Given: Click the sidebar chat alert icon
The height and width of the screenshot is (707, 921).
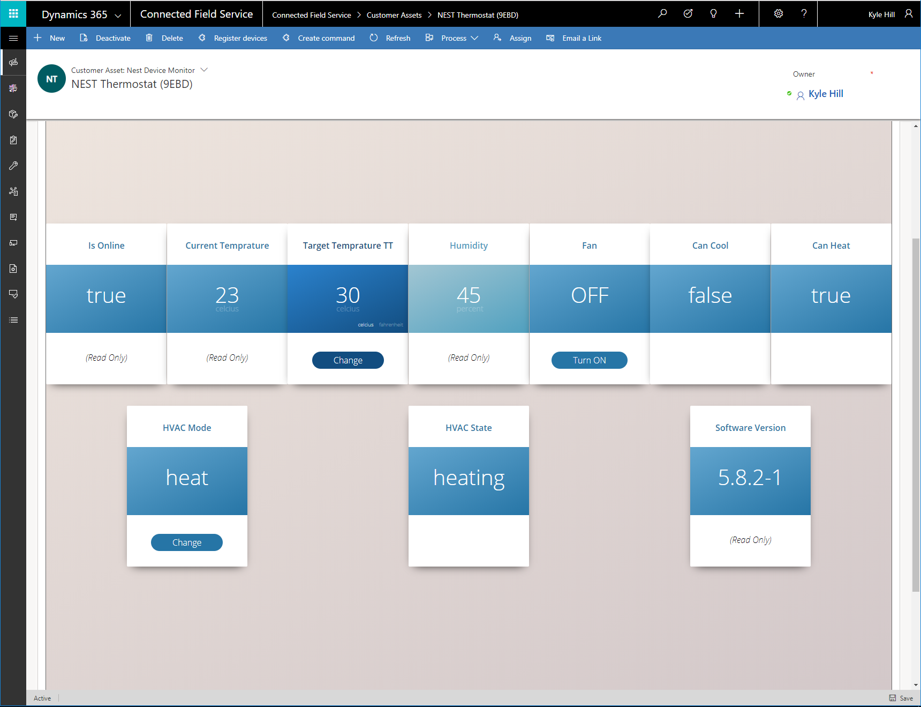Looking at the screenshot, I should [13, 294].
